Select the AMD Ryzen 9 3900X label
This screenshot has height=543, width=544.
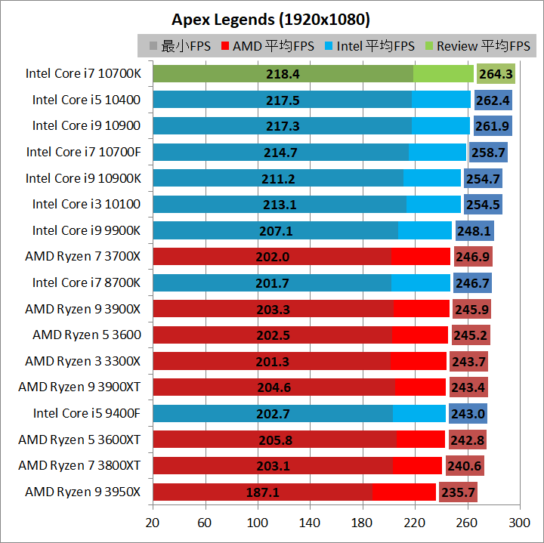pyautogui.click(x=82, y=309)
